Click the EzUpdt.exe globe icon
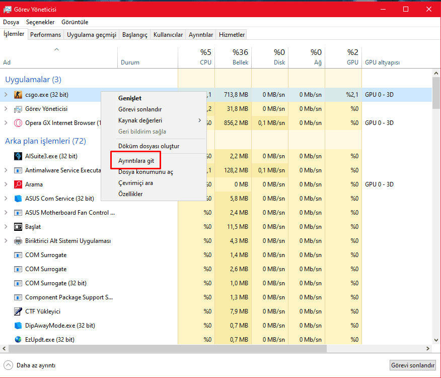Viewport: 441px width, 378px height. pyautogui.click(x=18, y=340)
